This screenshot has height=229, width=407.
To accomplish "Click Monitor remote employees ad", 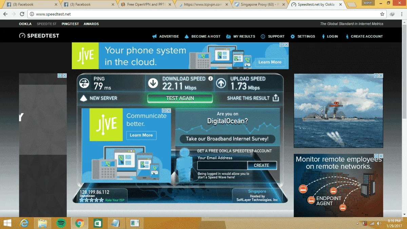I will 338,186.
